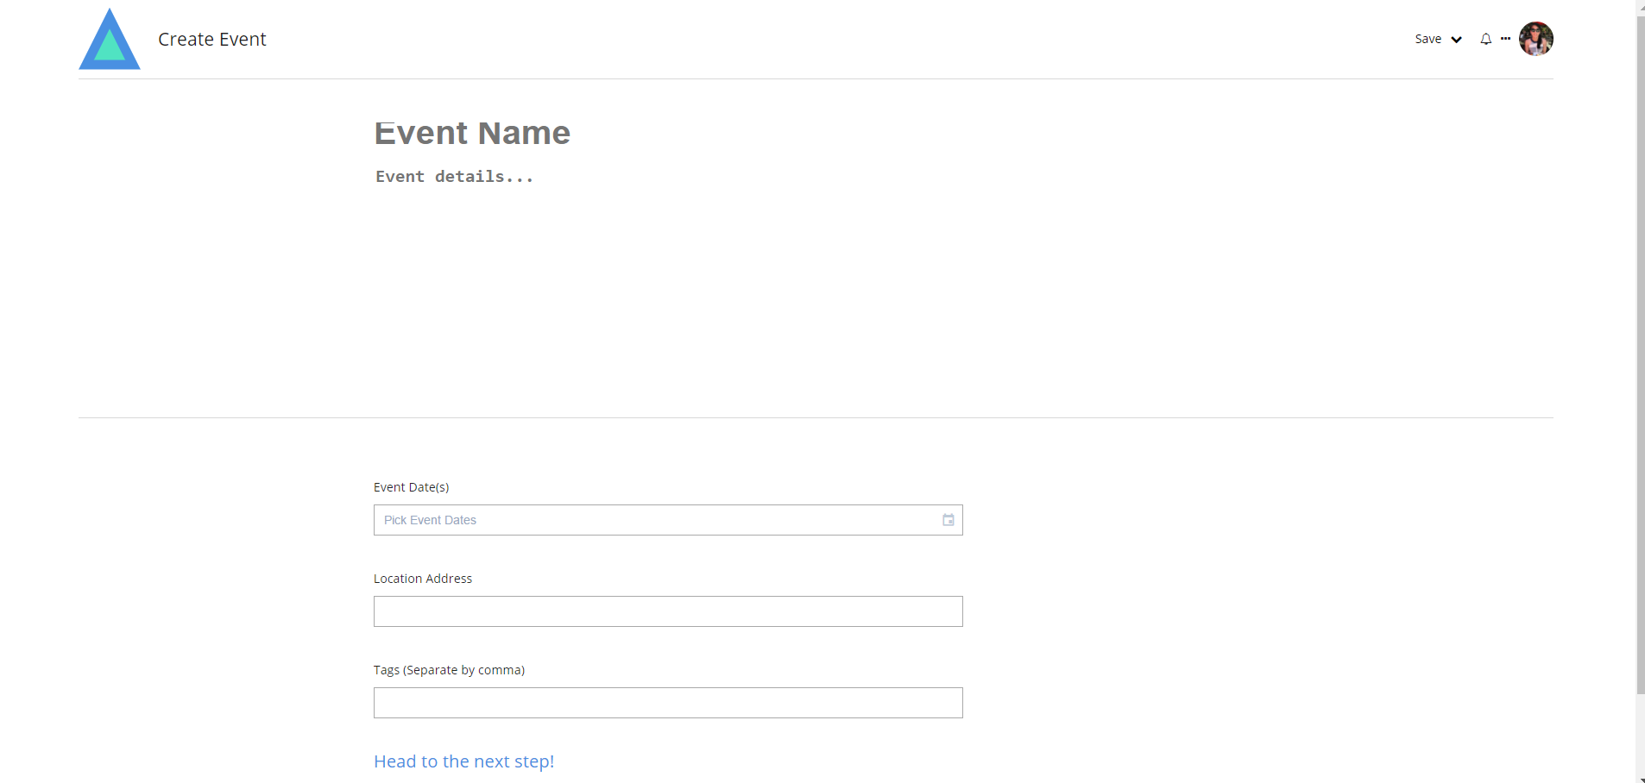1645x783 pixels.
Task: Click the Tags input box
Action: tap(668, 703)
